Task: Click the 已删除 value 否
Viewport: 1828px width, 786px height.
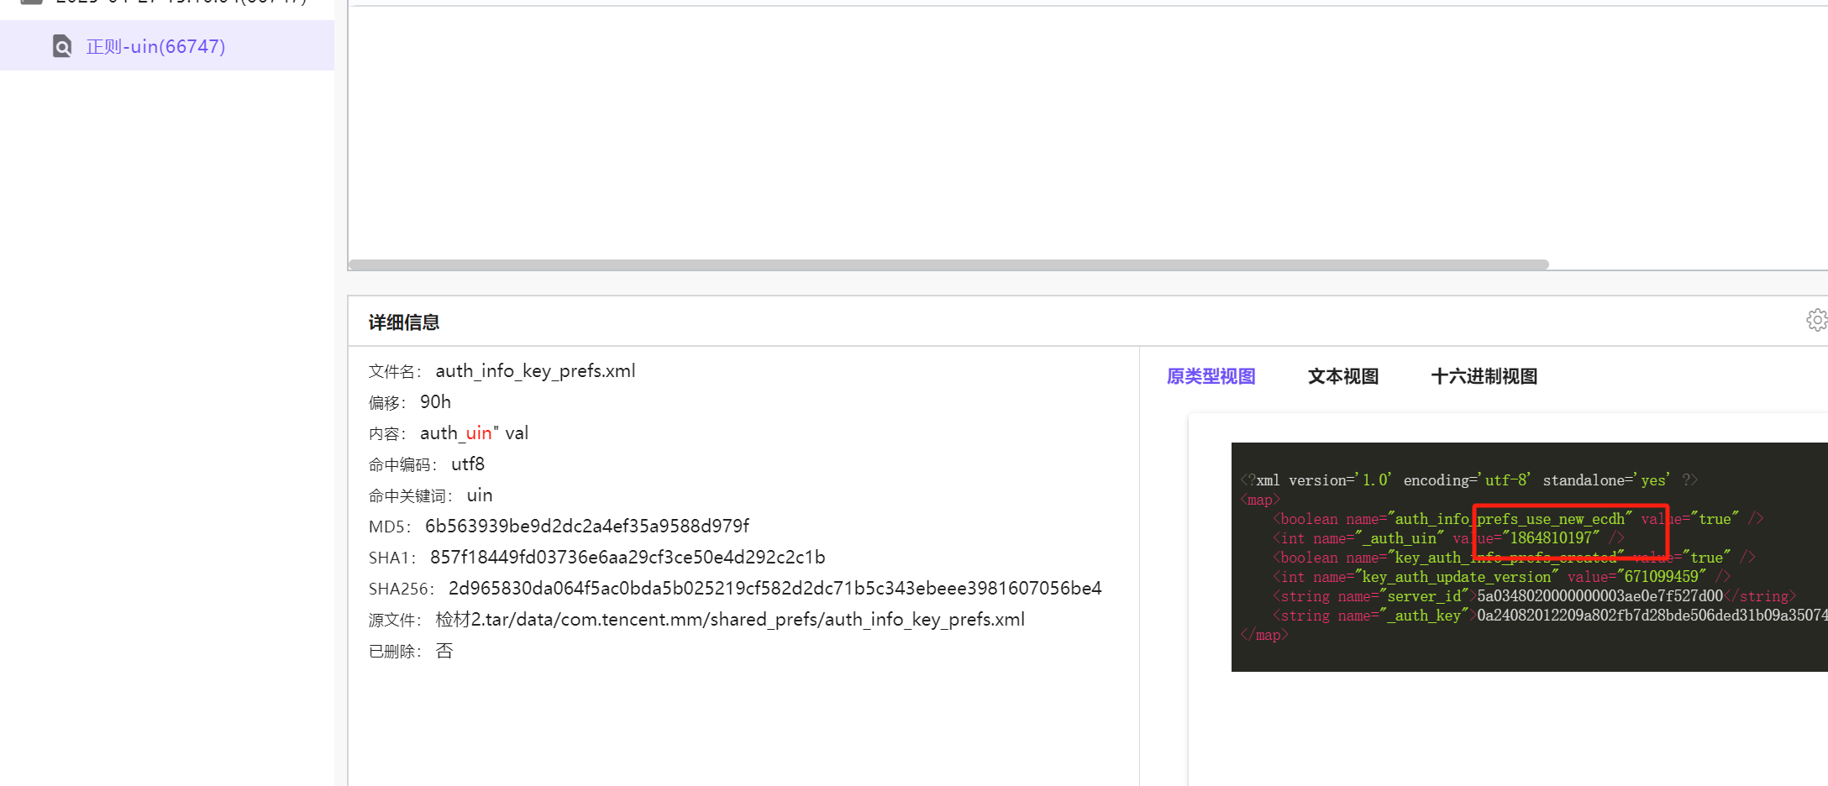Action: 444,651
